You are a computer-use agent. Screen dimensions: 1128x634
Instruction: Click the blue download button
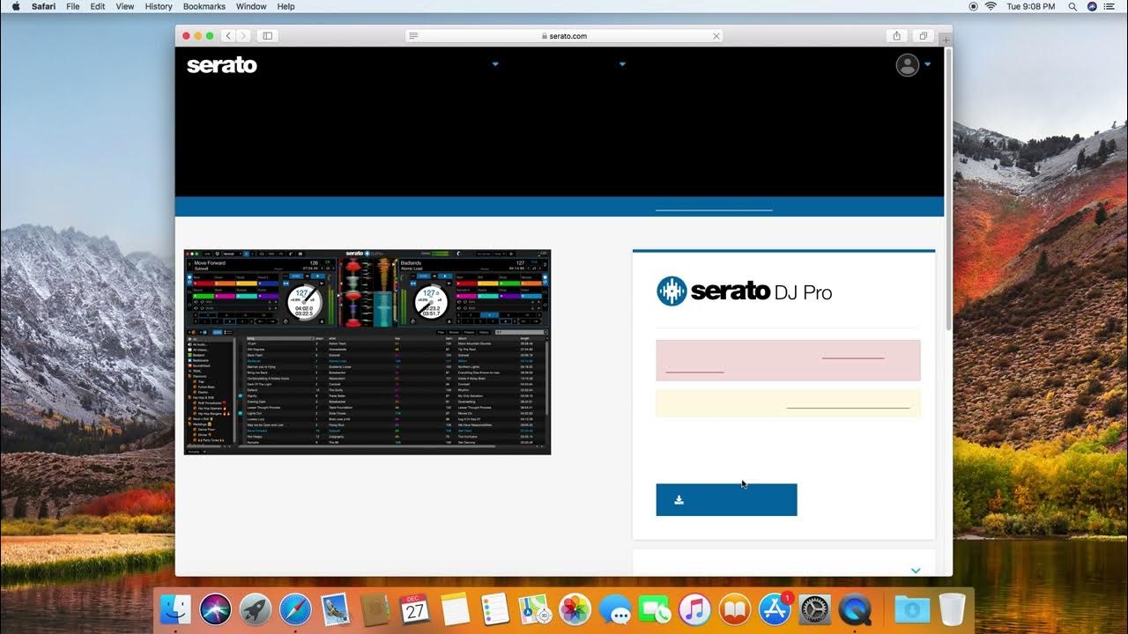point(726,499)
